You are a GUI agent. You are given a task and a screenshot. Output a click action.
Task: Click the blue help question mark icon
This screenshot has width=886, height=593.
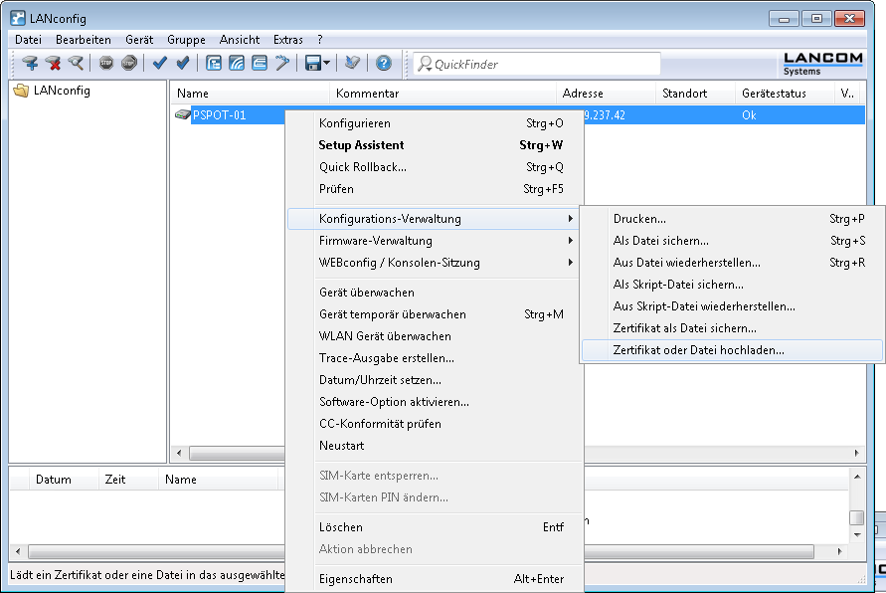tap(384, 64)
